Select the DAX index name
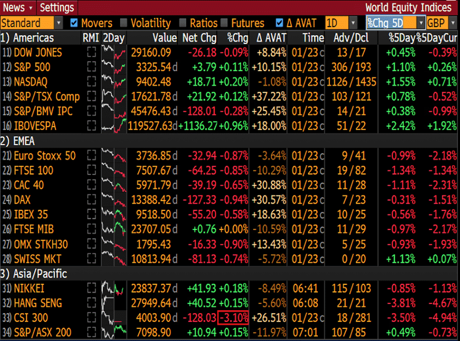 click(x=22, y=200)
